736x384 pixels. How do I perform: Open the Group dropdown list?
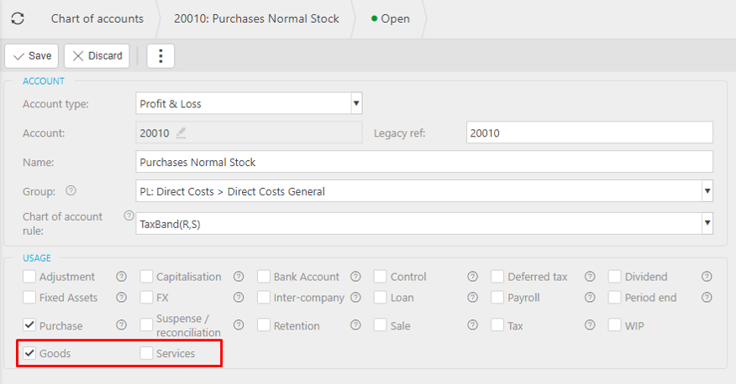(707, 191)
